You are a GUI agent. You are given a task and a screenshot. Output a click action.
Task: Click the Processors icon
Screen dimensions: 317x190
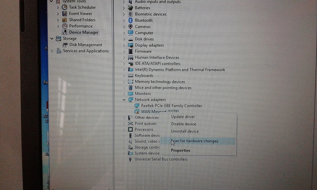pos(130,129)
